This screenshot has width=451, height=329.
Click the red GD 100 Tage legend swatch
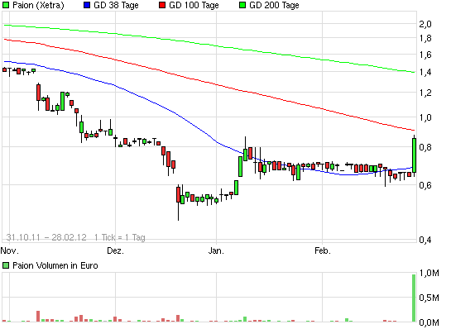(x=162, y=5)
